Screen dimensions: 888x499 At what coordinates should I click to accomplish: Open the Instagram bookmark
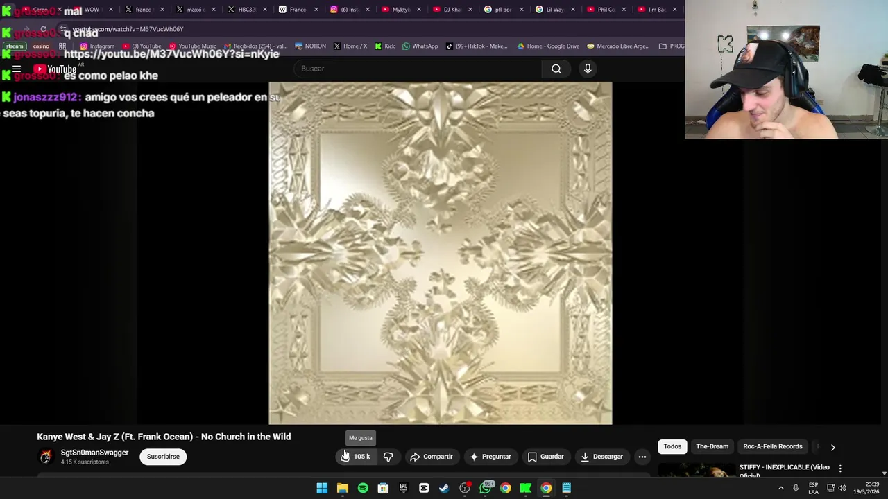tap(97, 46)
